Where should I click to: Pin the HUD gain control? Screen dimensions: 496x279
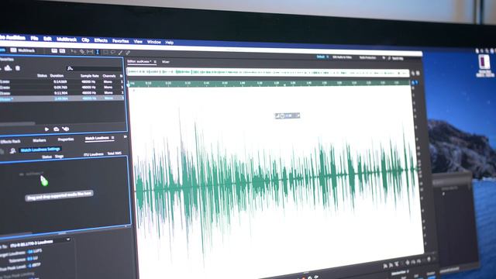click(x=298, y=115)
